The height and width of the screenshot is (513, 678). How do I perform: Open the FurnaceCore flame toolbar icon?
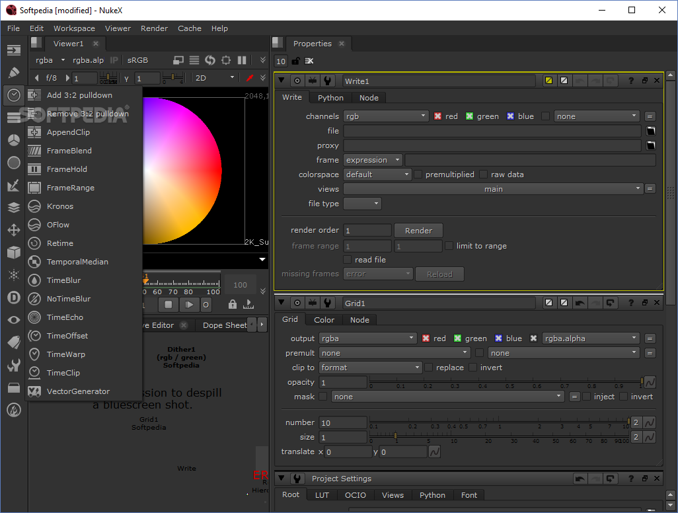click(x=14, y=410)
